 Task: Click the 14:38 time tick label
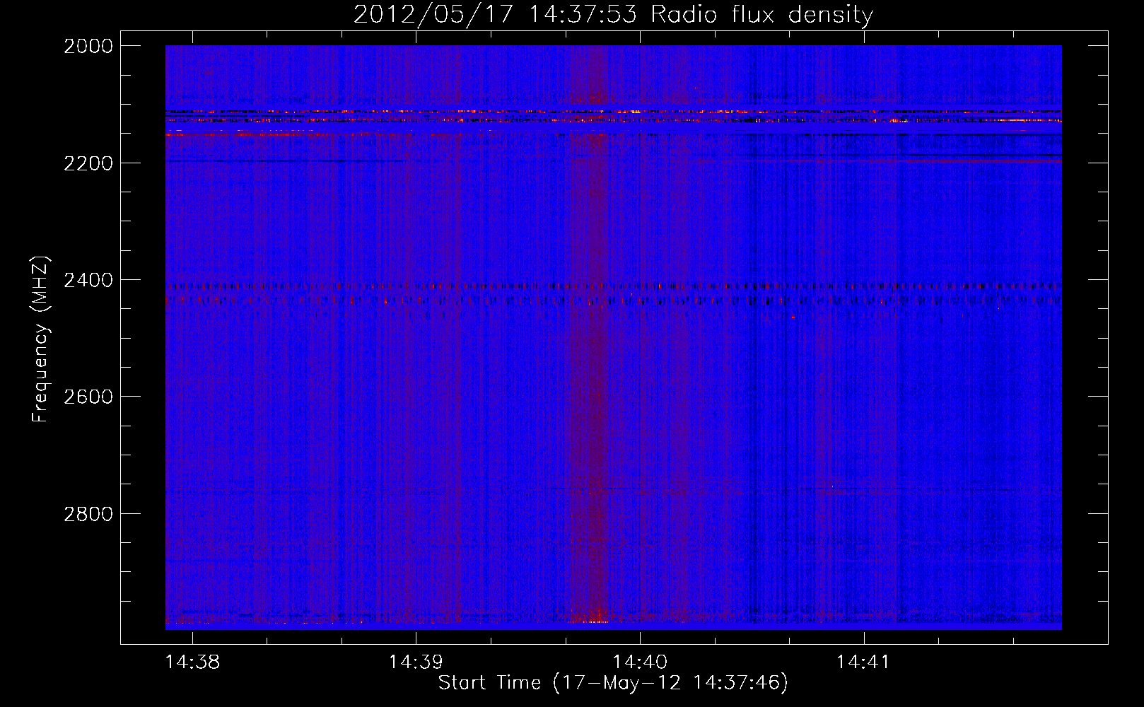click(192, 662)
